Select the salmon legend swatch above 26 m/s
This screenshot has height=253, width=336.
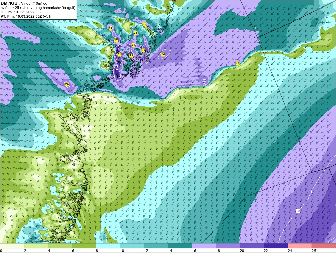324,246
